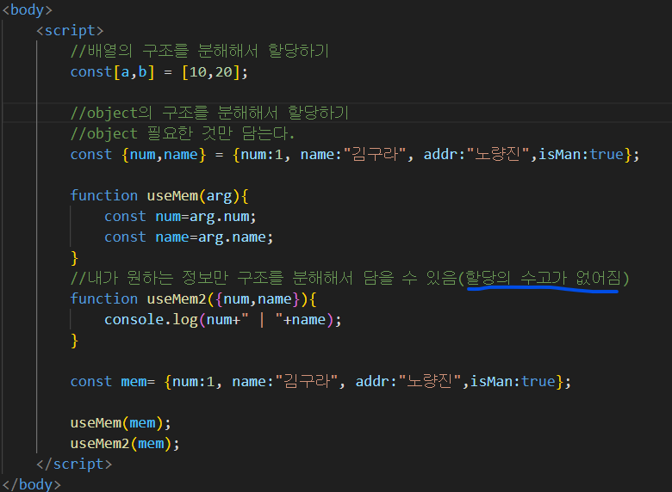
Task: Click the closing </body> tag
Action: [31, 484]
